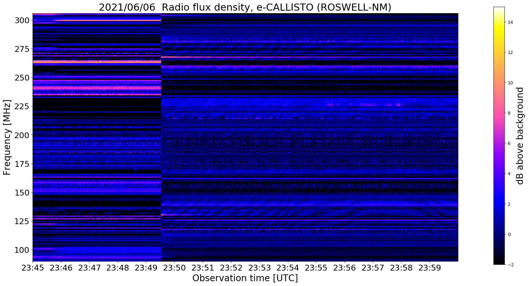Click the 23:45 time axis tick label
The image size is (528, 286).
point(33,268)
